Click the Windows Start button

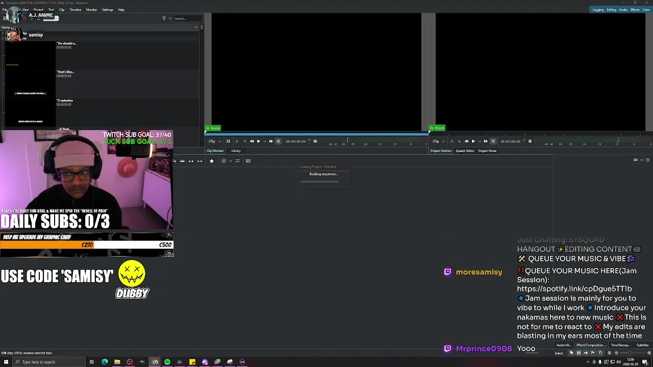[6, 362]
